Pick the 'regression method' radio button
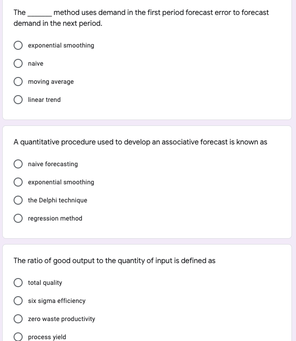The image size is (296, 341). pos(18,218)
